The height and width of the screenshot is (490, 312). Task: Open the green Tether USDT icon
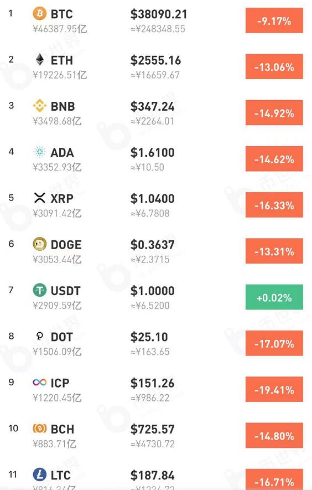pos(40,290)
